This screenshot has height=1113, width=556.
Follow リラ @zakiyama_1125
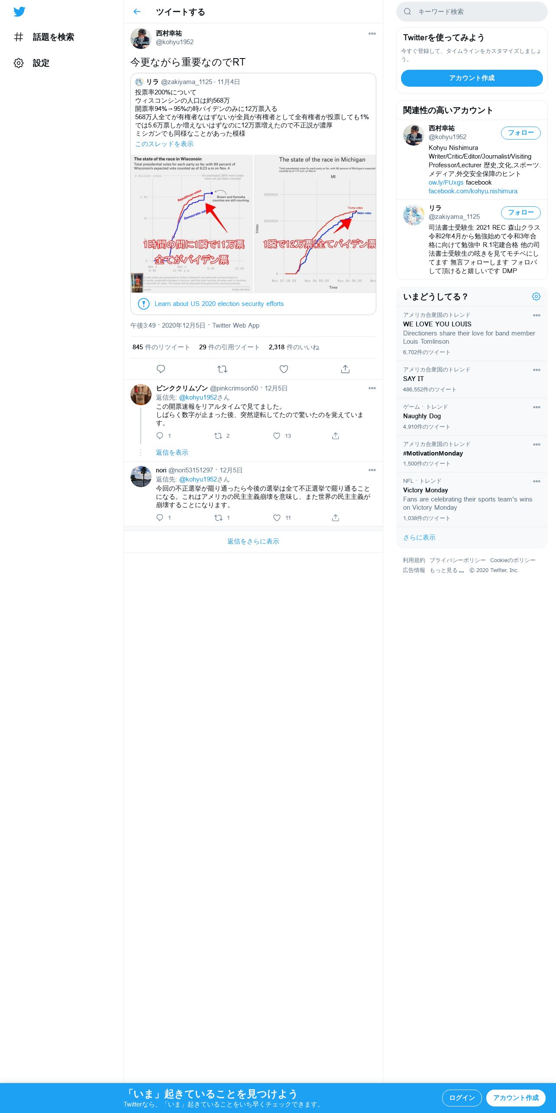click(521, 213)
